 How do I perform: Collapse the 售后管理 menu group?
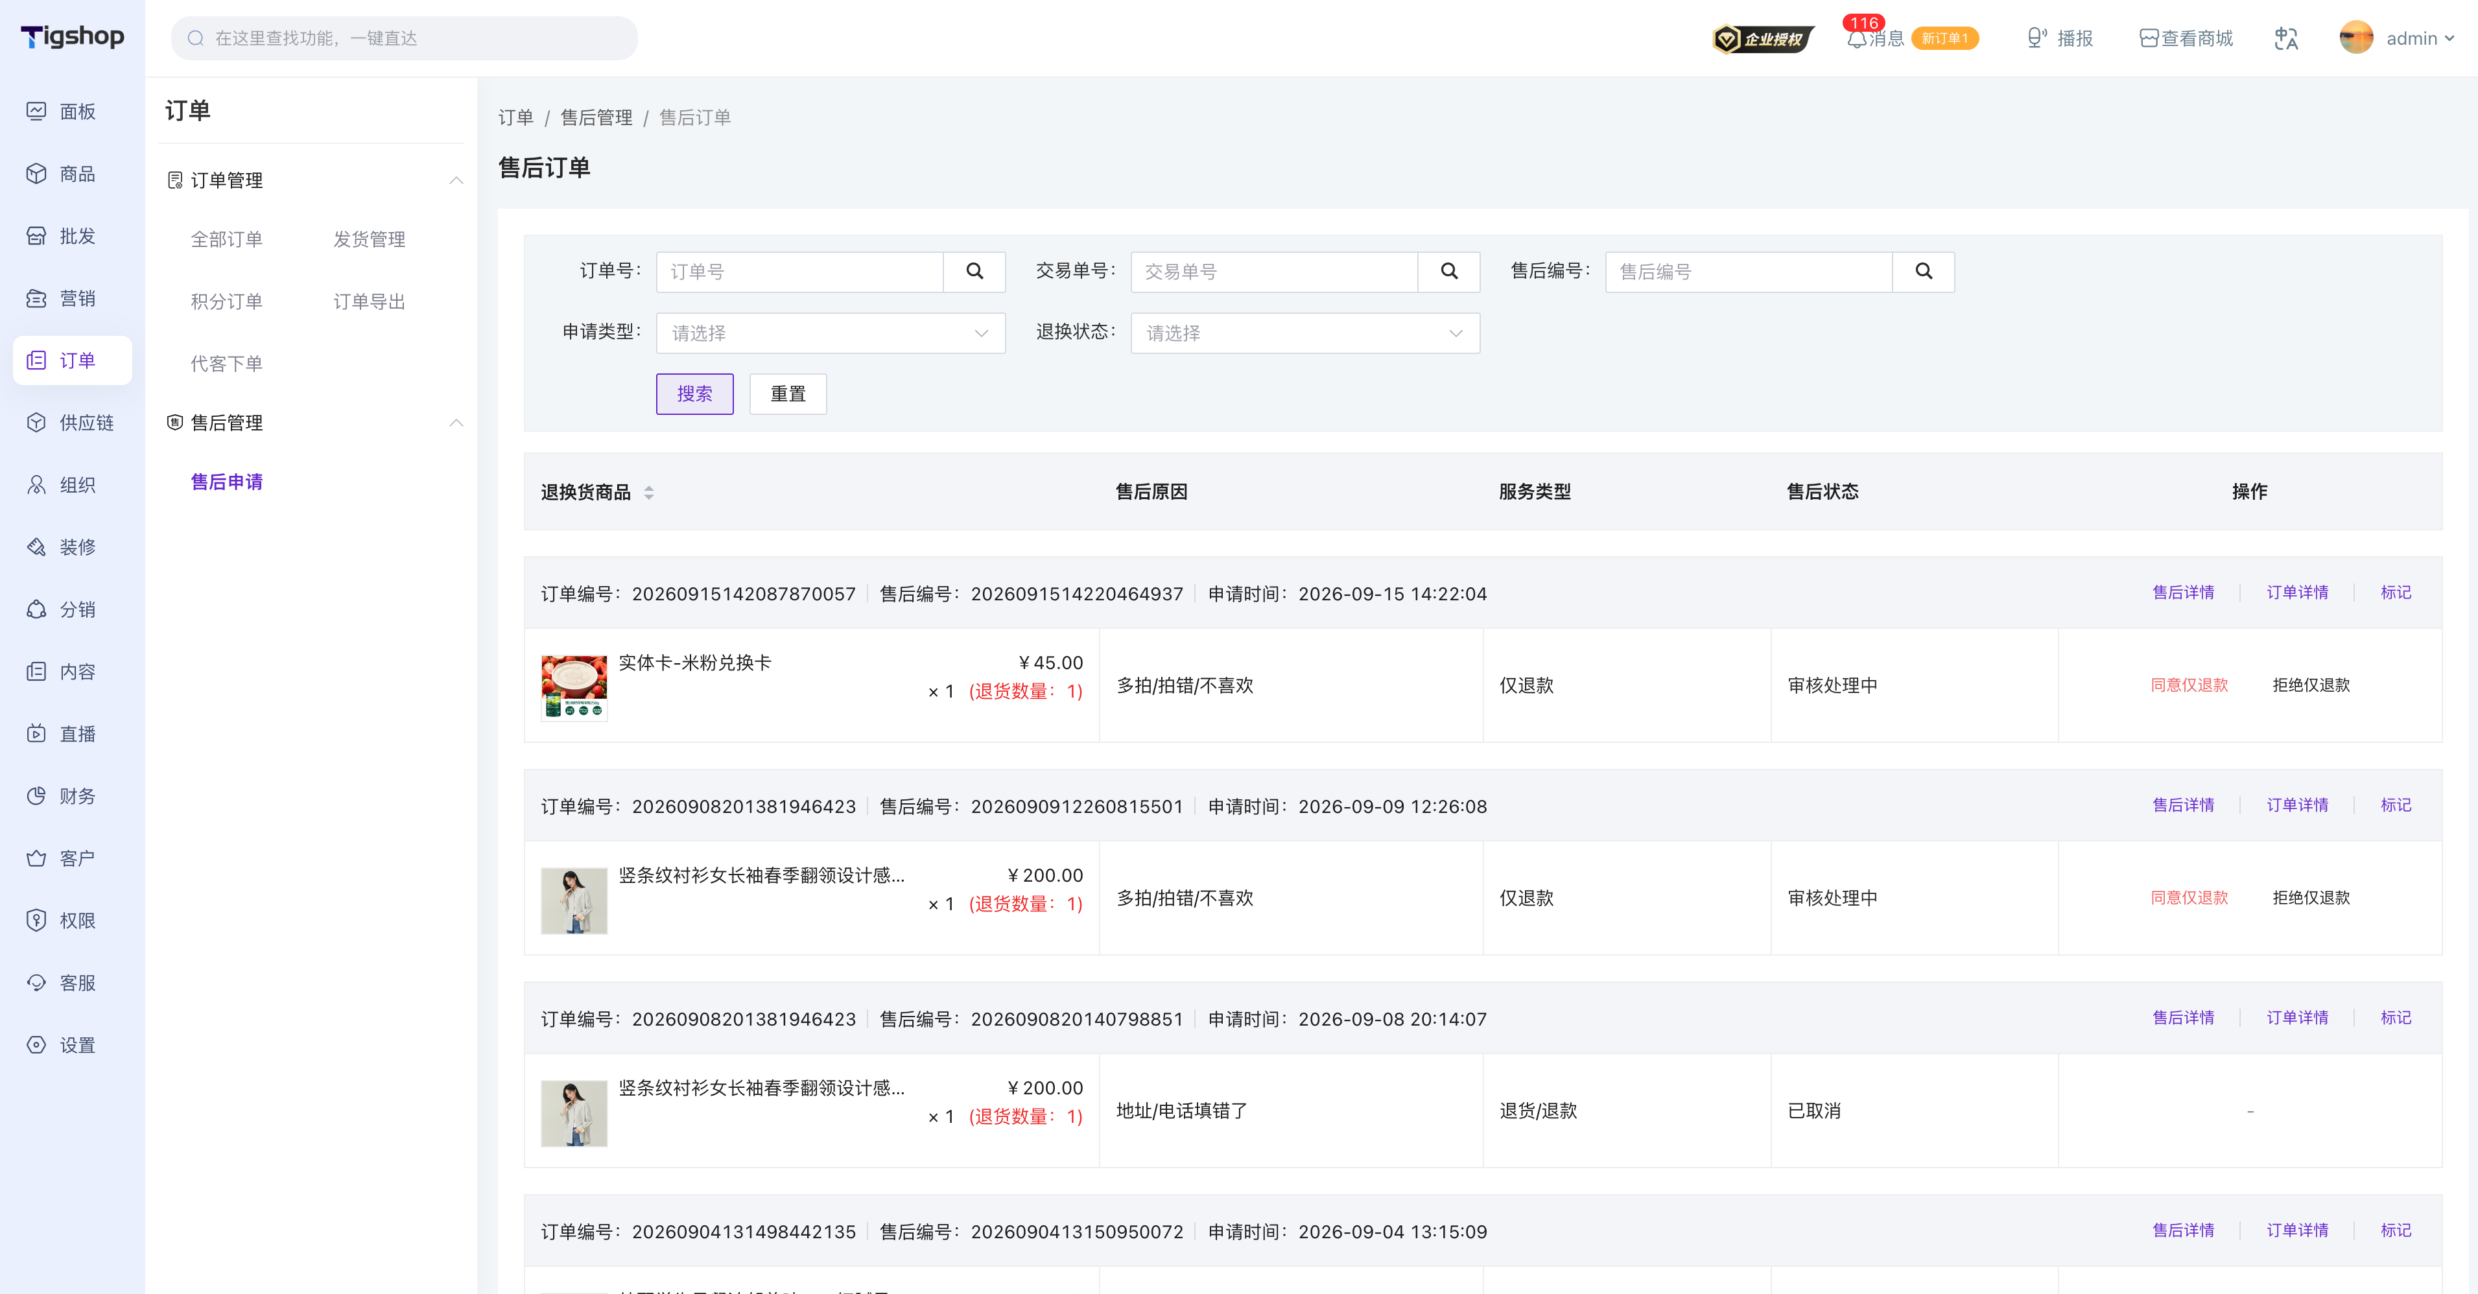click(456, 423)
